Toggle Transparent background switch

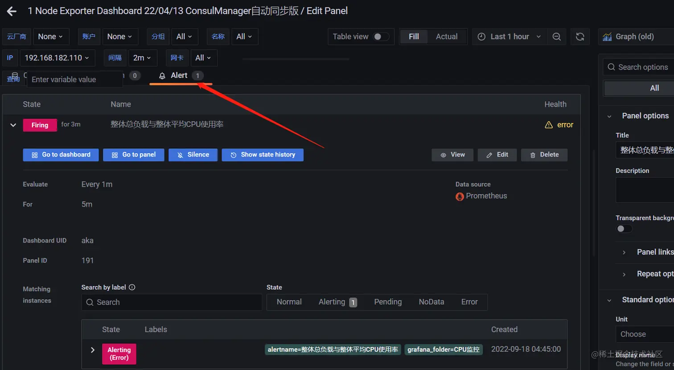(x=624, y=229)
